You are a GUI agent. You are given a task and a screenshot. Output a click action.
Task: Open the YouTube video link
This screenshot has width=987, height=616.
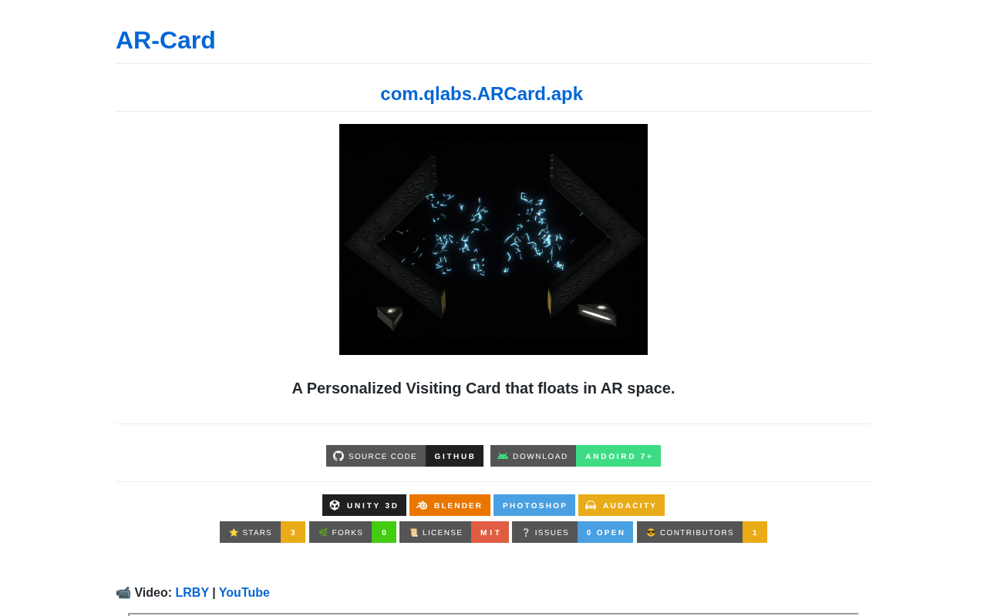pyautogui.click(x=244, y=593)
